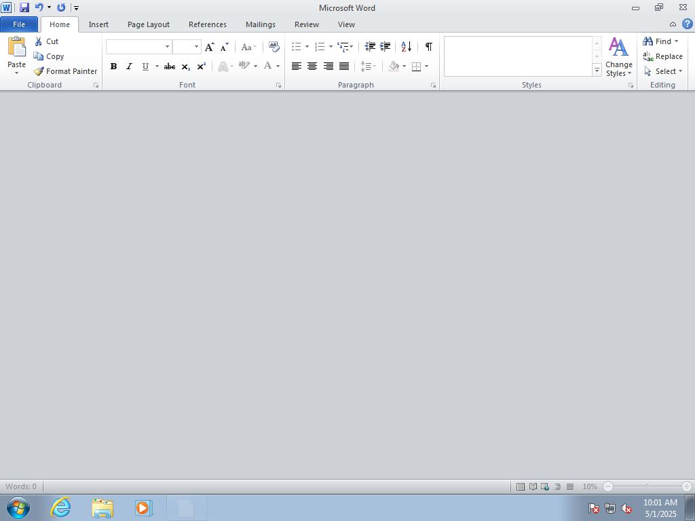Switch to the Review tab
Viewport: 695px width, 521px height.
pos(307,24)
